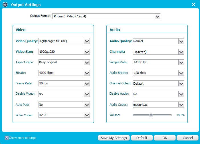Expand the Channels 2(Stereo) dropdown

click(x=181, y=52)
